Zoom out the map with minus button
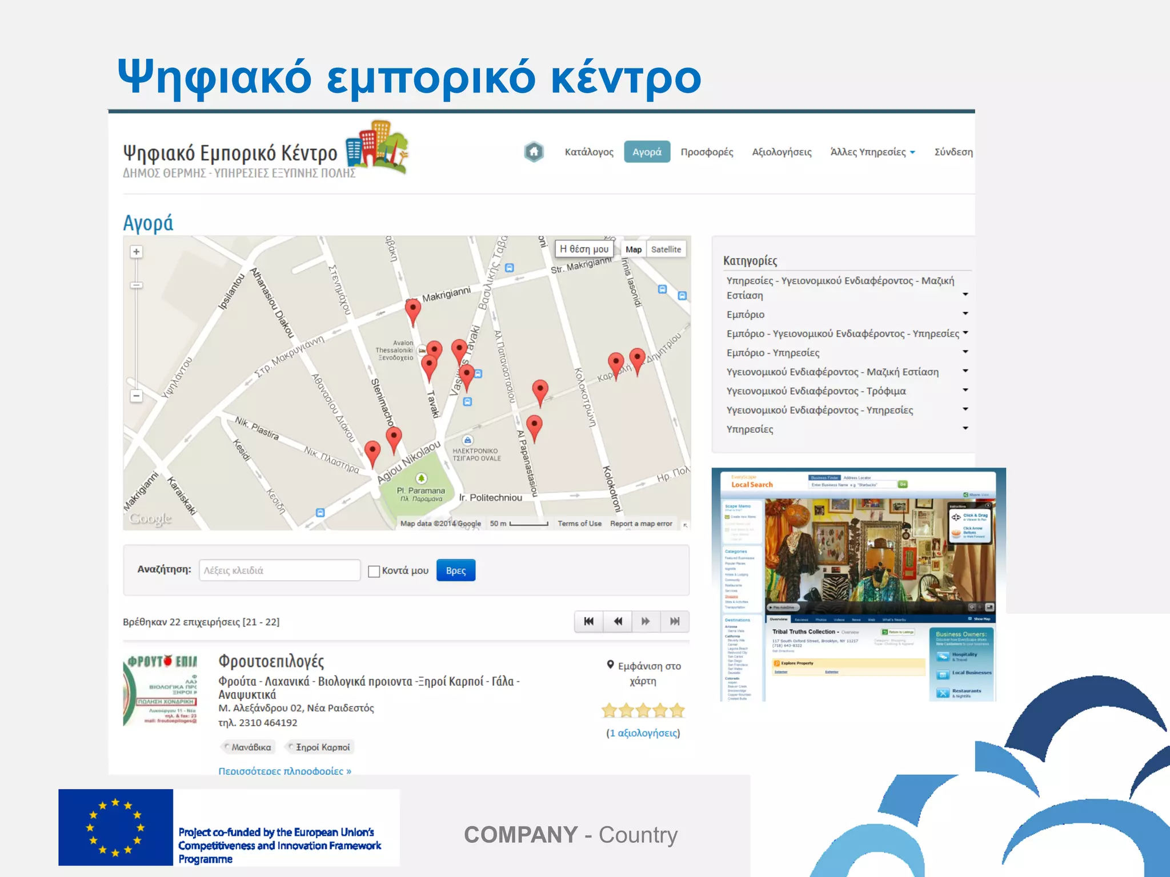Image resolution: width=1170 pixels, height=877 pixels. [136, 395]
